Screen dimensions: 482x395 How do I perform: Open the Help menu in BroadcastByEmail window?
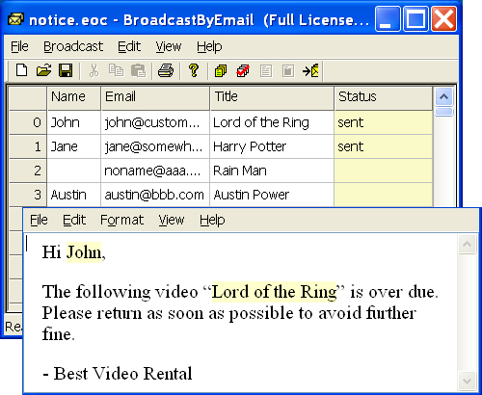click(209, 47)
